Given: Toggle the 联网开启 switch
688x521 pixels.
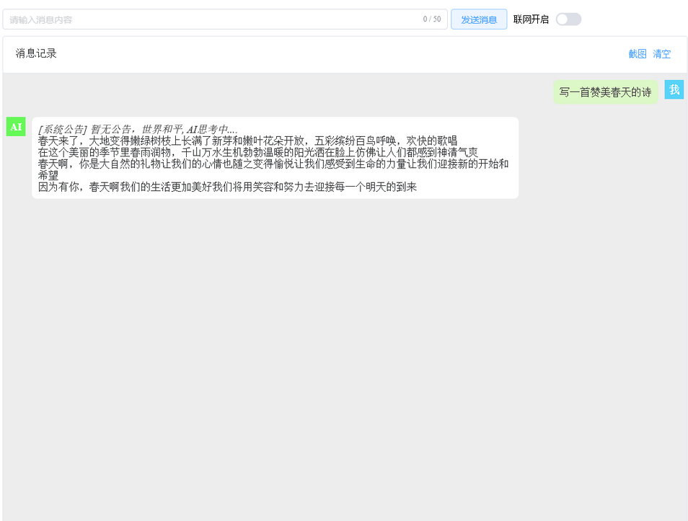Looking at the screenshot, I should point(568,19).
